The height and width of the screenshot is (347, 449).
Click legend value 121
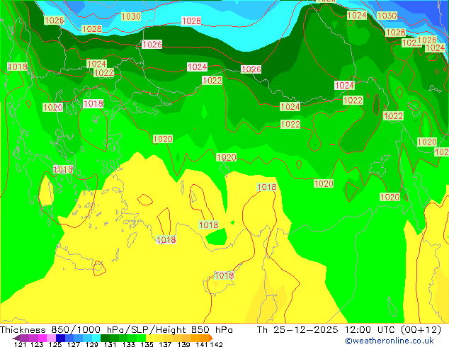[20, 344]
